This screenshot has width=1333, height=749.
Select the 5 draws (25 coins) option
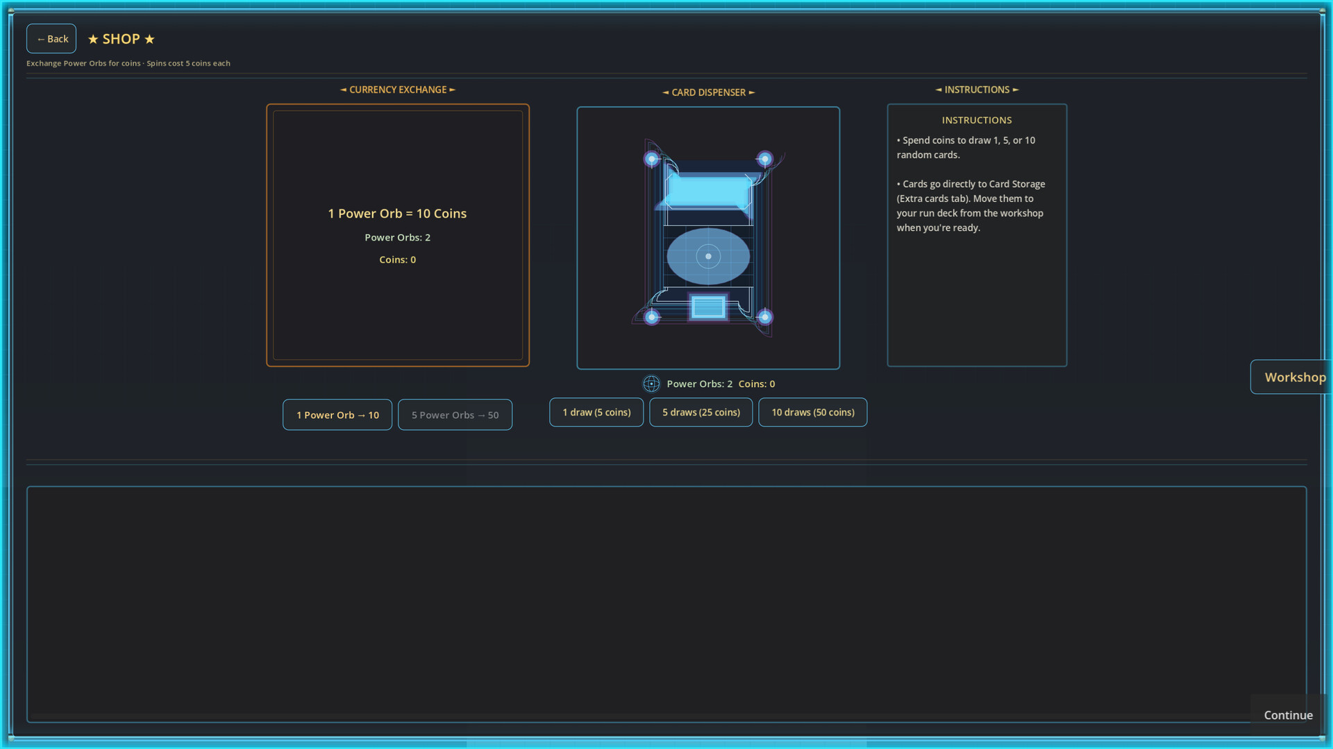[x=701, y=412]
